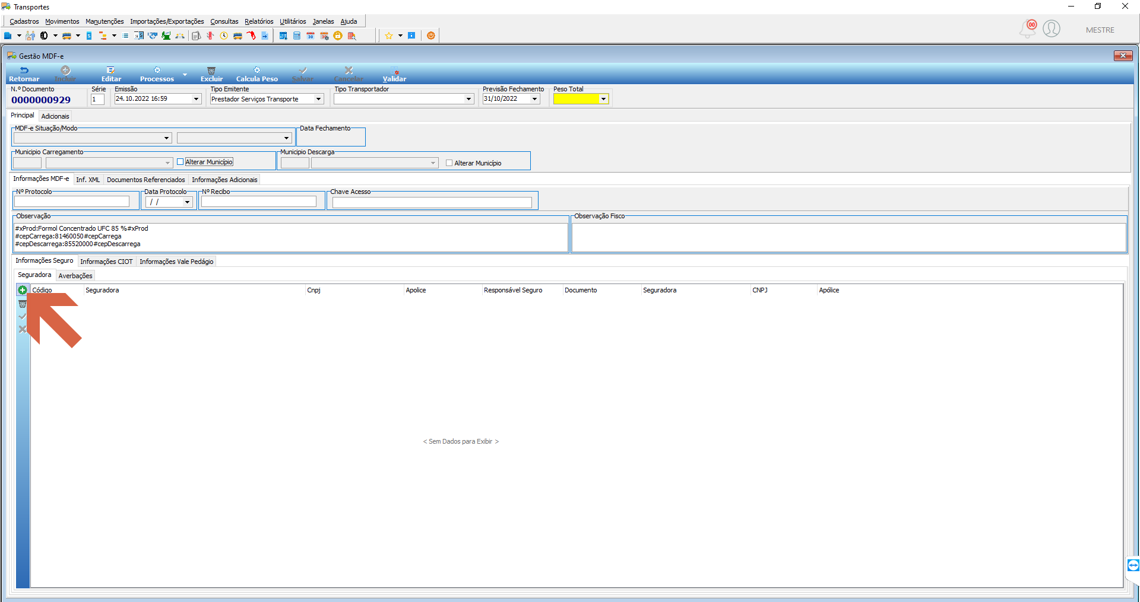Screen dimensions: 1140x602
Task: Click the user profile avatar icon
Action: (x=1052, y=28)
